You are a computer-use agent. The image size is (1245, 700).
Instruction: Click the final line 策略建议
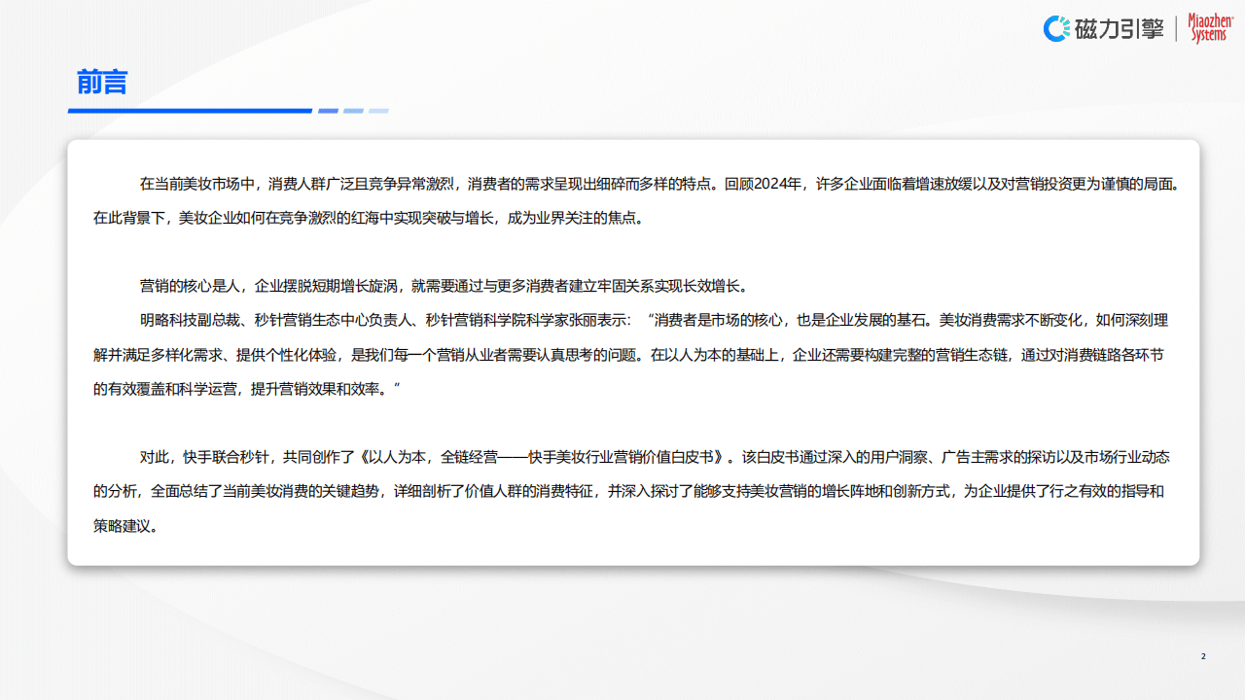coord(125,525)
